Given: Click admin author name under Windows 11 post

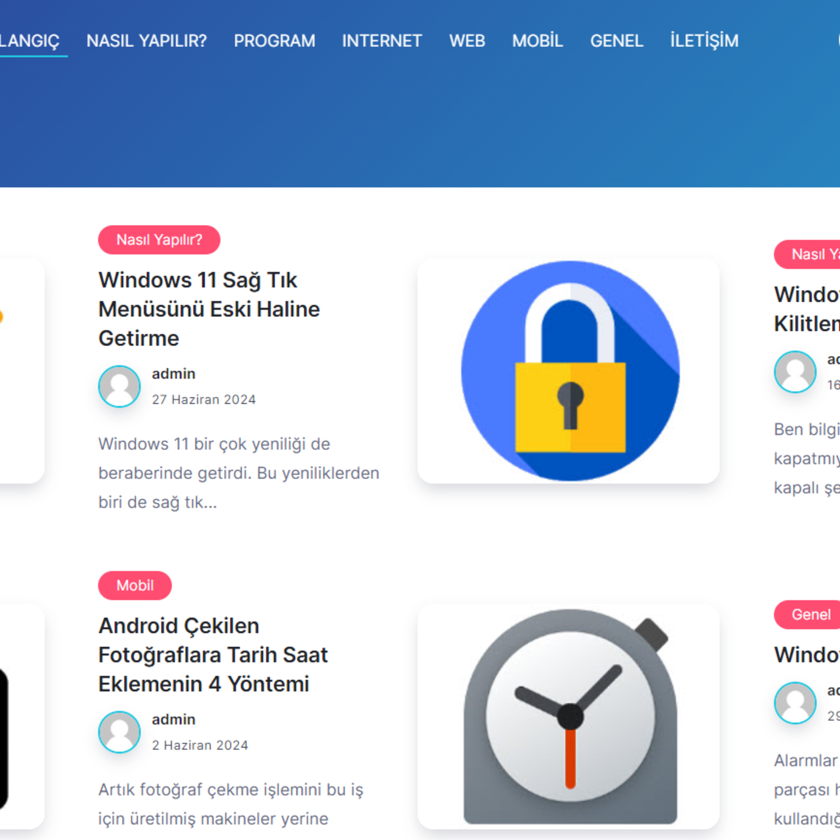Looking at the screenshot, I should [174, 374].
